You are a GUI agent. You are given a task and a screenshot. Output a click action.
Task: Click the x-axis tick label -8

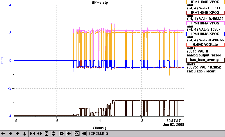[x=15, y=121]
